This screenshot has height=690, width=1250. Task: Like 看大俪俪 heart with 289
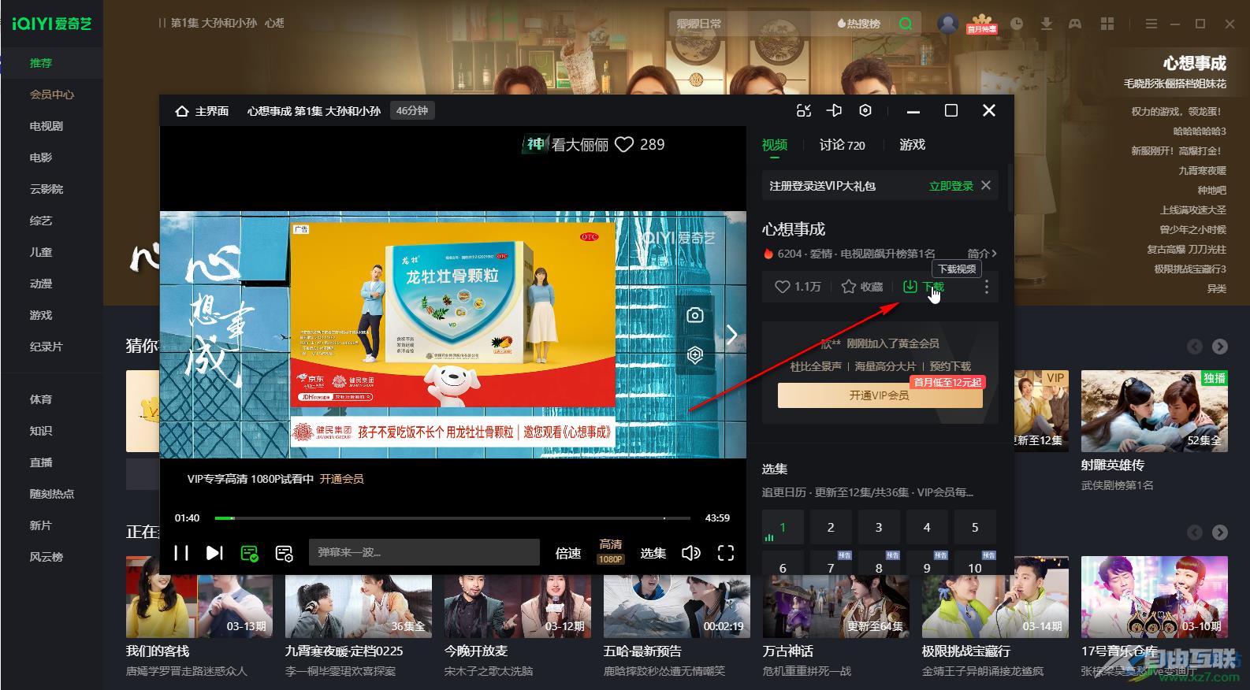(x=624, y=144)
